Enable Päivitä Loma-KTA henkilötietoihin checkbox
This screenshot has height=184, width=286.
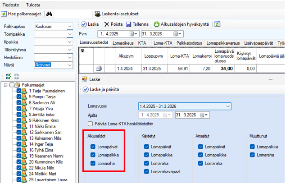[x=91, y=123]
